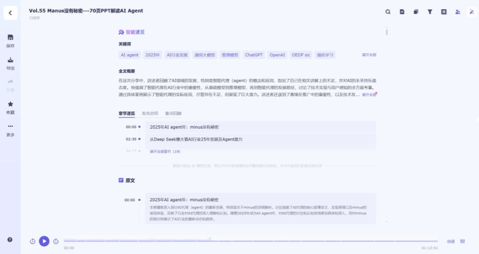Switch to the 发言总结 tab
The image size is (479, 254).
pos(150,113)
